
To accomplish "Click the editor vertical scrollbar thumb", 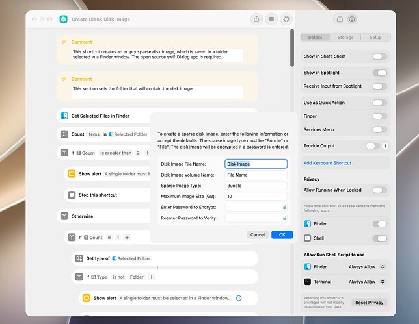I will pyautogui.click(x=292, y=48).
